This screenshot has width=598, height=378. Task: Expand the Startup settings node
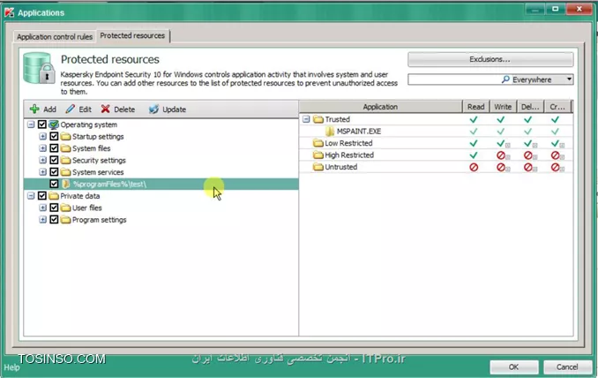[x=42, y=136]
